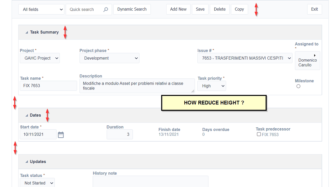Open the Task status Not Started dropdown
This screenshot has height=187, width=333.
pos(37,183)
